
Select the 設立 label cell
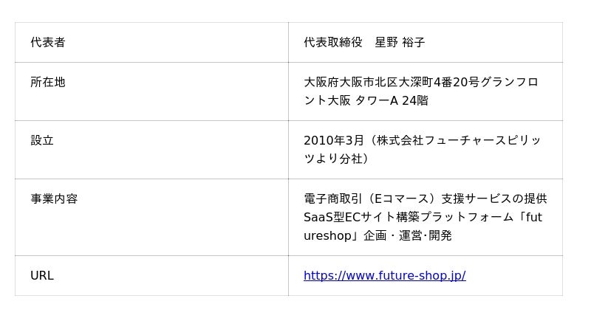[42, 140]
